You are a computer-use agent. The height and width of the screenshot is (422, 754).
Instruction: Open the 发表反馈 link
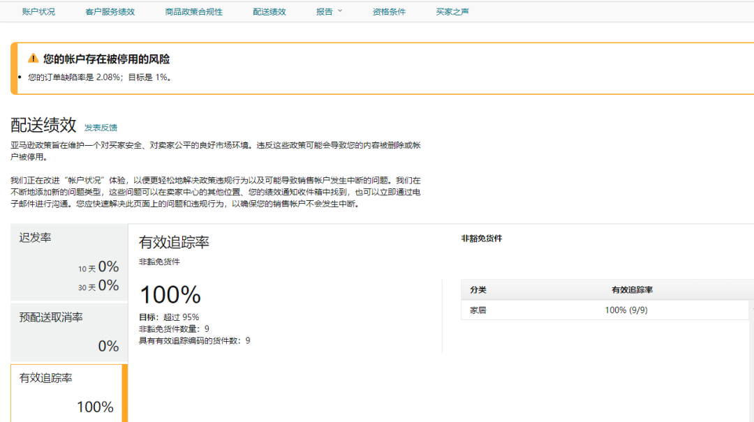(x=100, y=126)
